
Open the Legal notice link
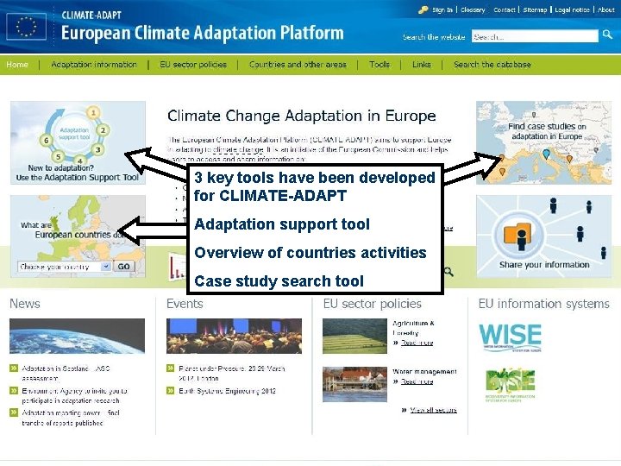572,9
